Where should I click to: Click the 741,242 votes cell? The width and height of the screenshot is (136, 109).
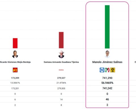pos(107,88)
